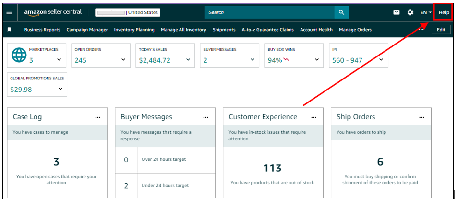
Task: Open the messages envelope icon
Action: point(397,12)
